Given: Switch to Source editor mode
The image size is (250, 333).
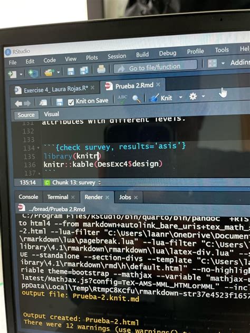Looking at the screenshot, I should (x=26, y=115).
